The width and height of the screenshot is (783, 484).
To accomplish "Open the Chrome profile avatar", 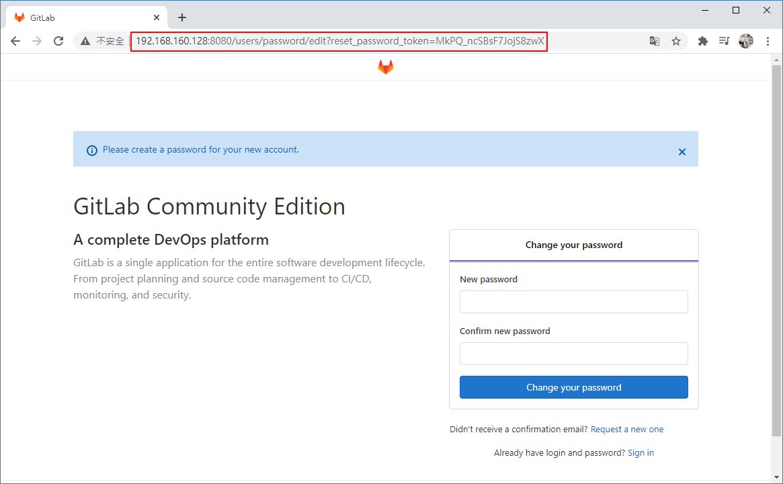I will 746,41.
